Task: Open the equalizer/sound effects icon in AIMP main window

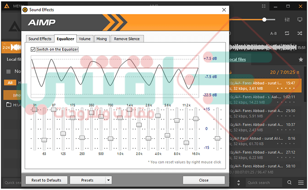Action: [x=287, y=20]
